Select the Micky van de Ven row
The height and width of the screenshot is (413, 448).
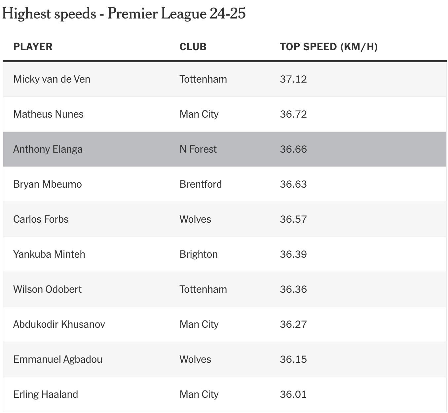point(225,79)
